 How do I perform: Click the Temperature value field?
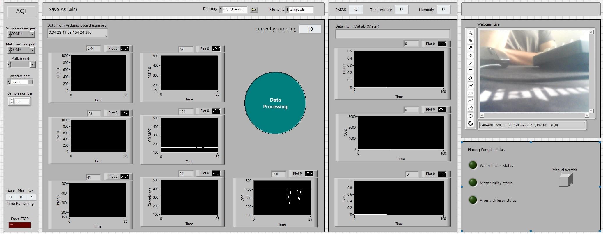pos(401,9)
